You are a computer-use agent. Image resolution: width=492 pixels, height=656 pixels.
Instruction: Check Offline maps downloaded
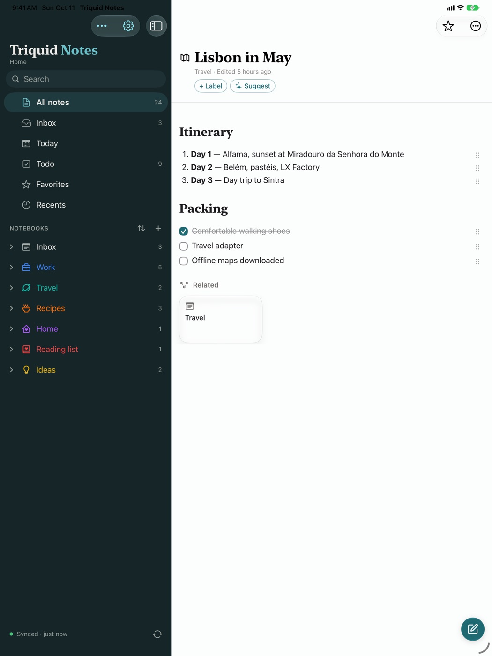[x=184, y=261]
